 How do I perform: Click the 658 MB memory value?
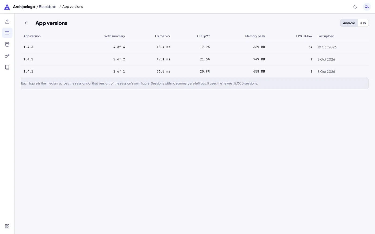pyautogui.click(x=259, y=72)
